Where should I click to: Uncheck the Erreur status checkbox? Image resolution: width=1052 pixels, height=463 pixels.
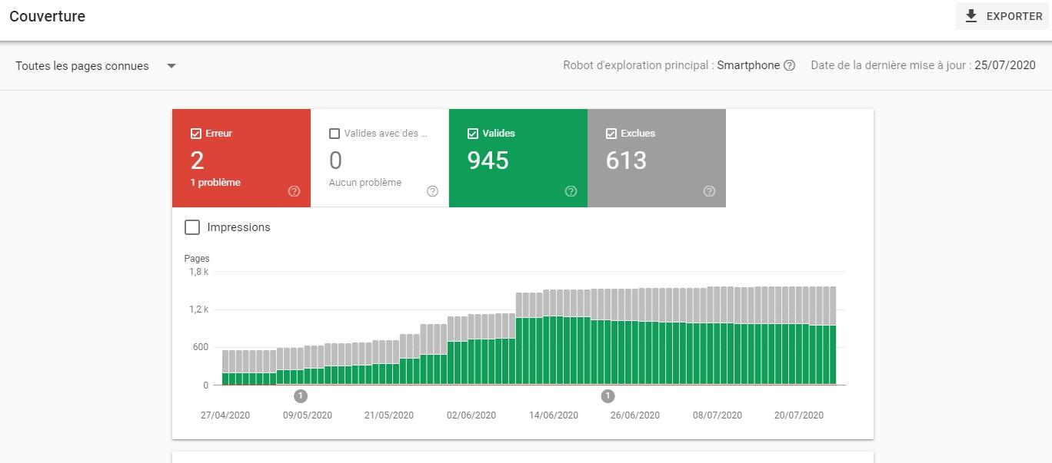(195, 133)
